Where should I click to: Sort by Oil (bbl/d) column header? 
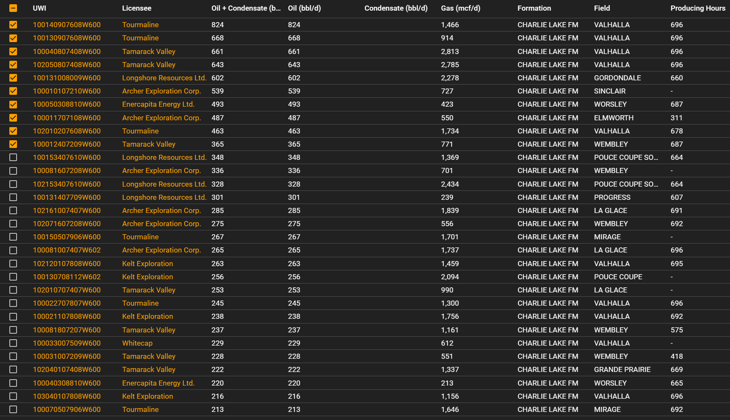[304, 8]
